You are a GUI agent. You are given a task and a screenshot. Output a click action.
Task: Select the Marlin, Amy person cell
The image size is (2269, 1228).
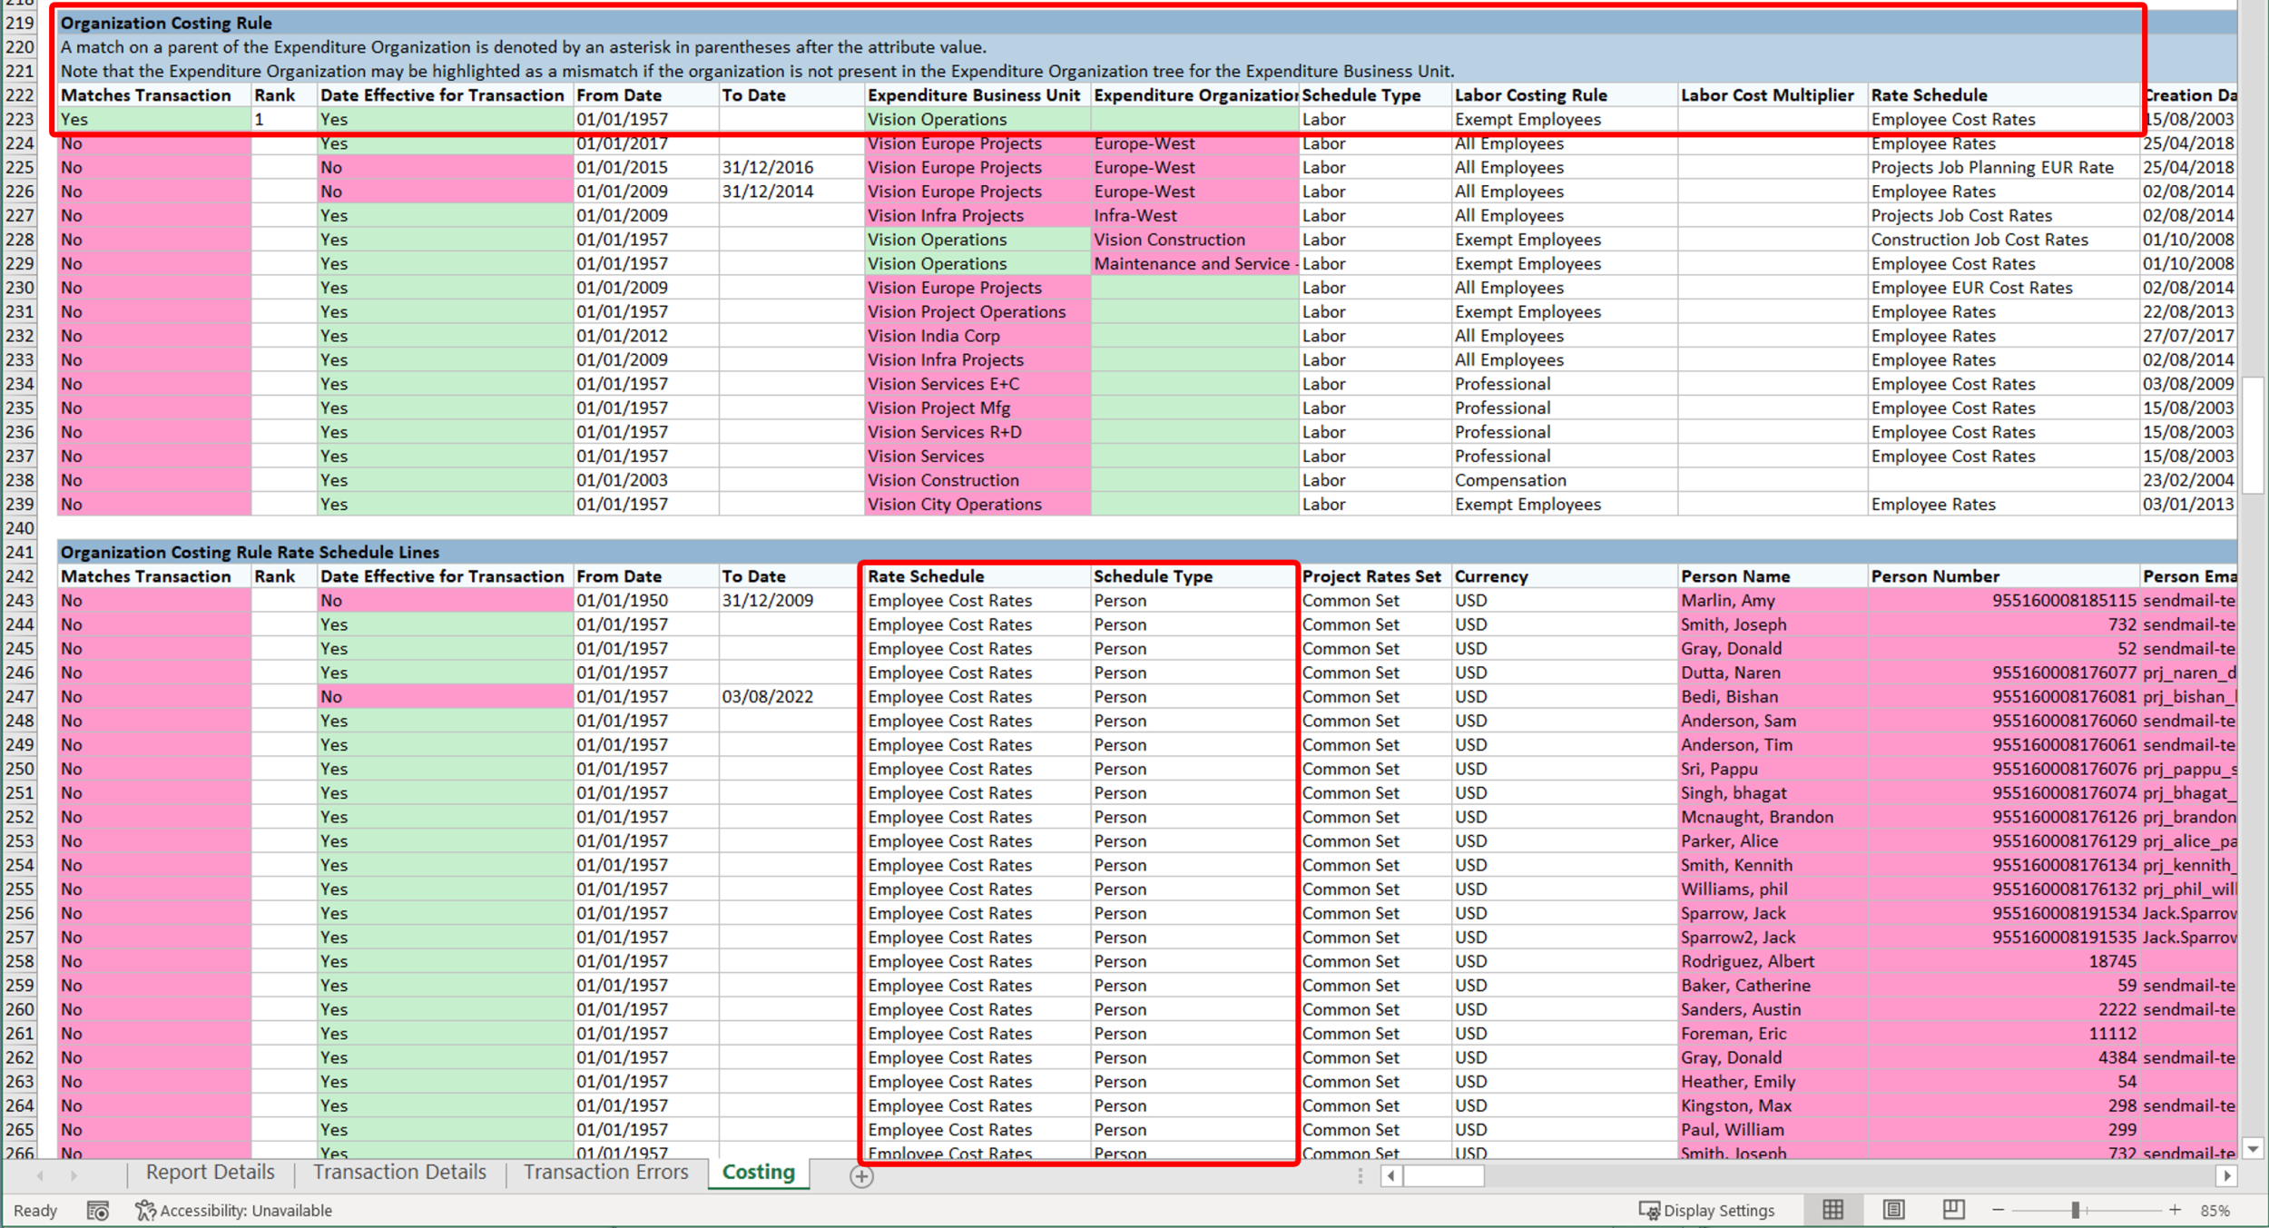coord(1772,600)
